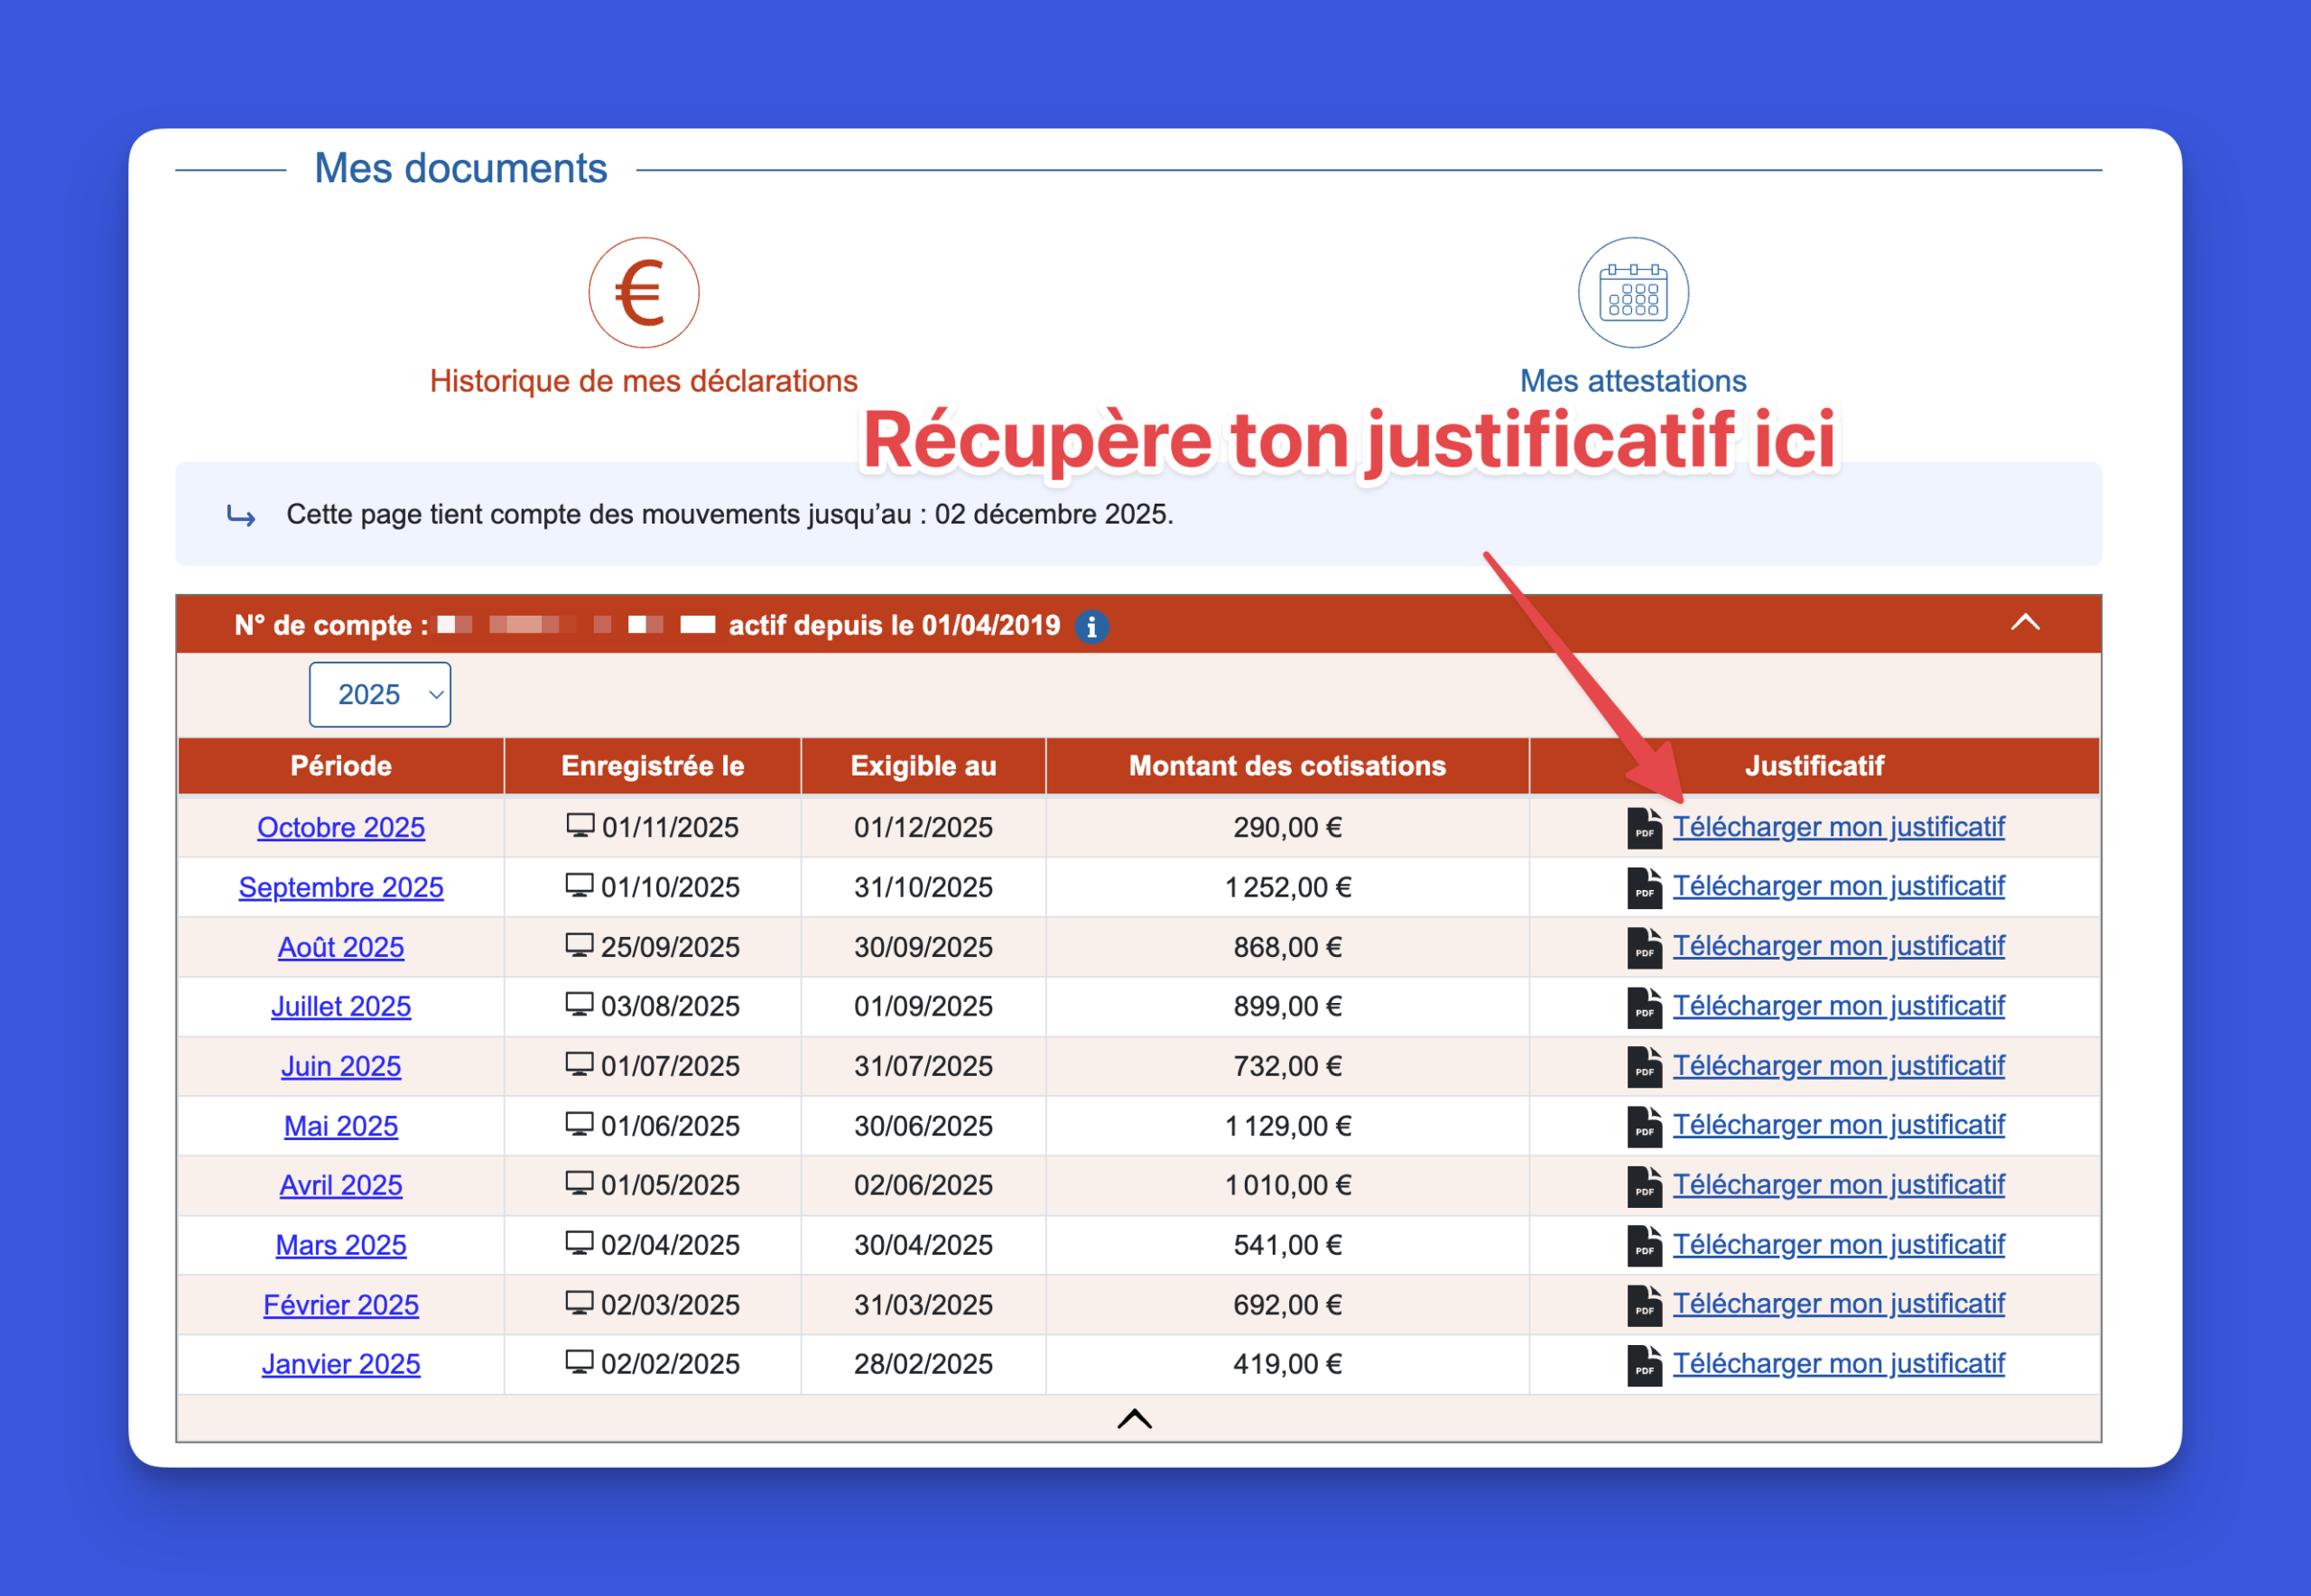Open the Février 2025 period link
Viewport: 2311px width, 1596px height.
[x=341, y=1305]
